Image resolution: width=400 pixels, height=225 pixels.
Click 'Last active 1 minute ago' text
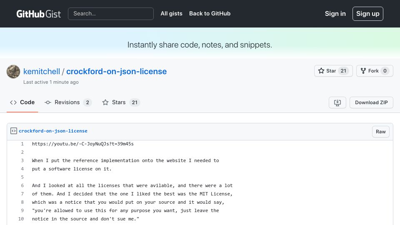click(x=51, y=82)
